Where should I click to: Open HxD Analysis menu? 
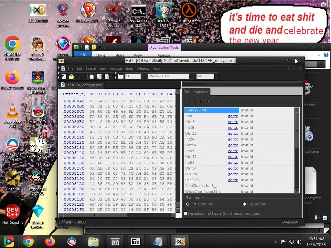pyautogui.click(x=116, y=69)
